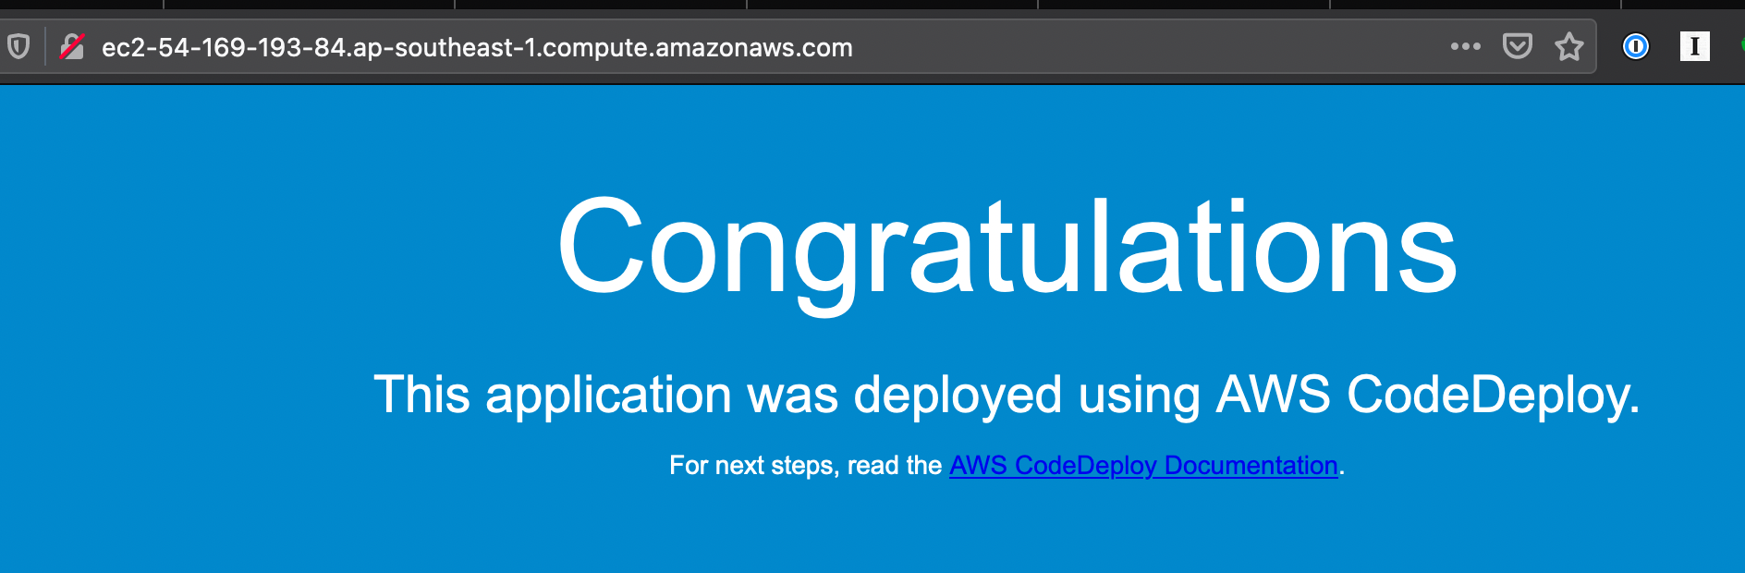Viewport: 1745px width, 573px height.
Task: Switch to the fourth browser tab
Action: pyautogui.click(x=892, y=4)
